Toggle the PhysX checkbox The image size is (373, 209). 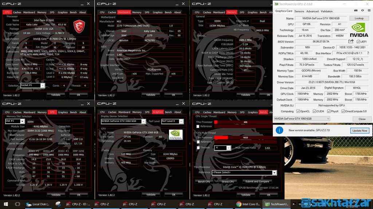click(329, 111)
